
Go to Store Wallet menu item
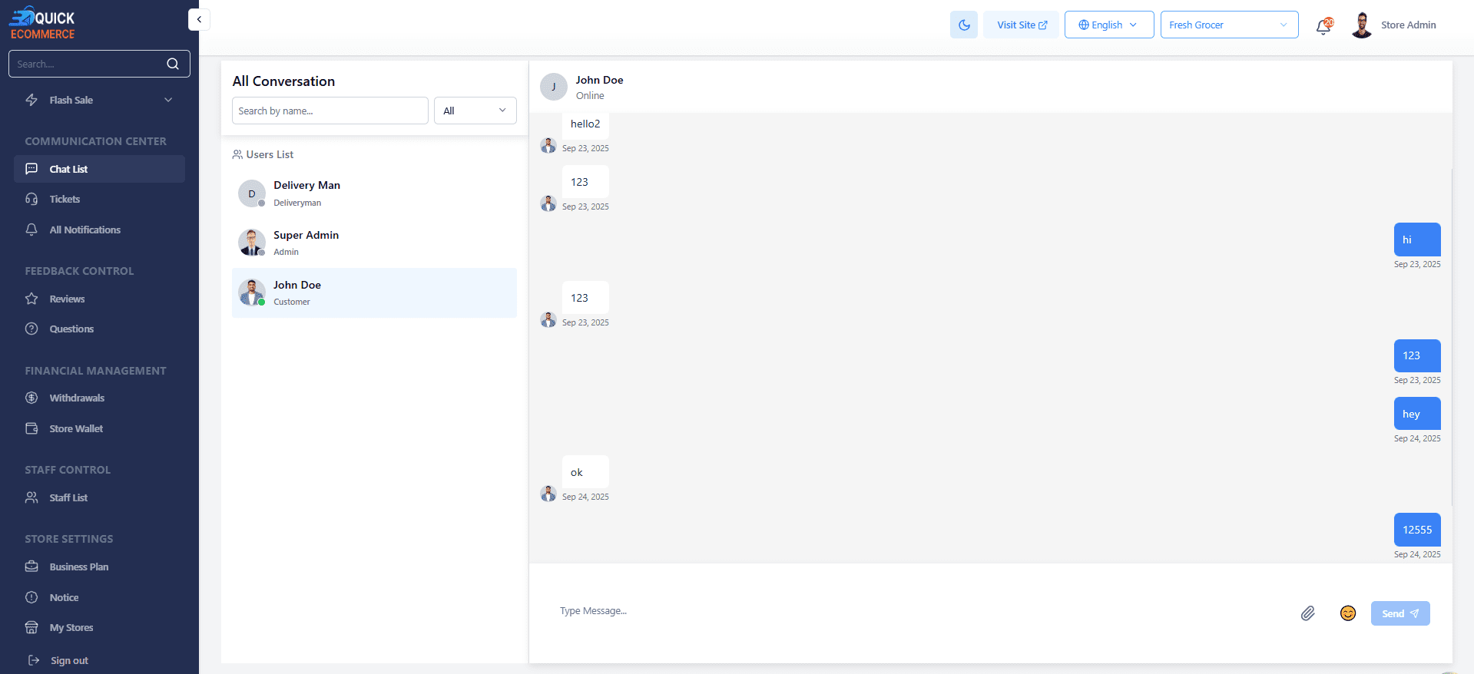76,428
